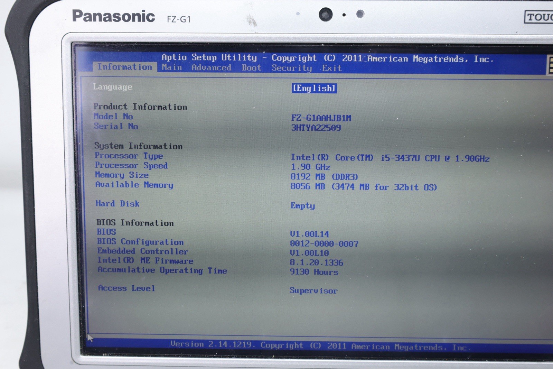Open the Security tab

point(292,68)
